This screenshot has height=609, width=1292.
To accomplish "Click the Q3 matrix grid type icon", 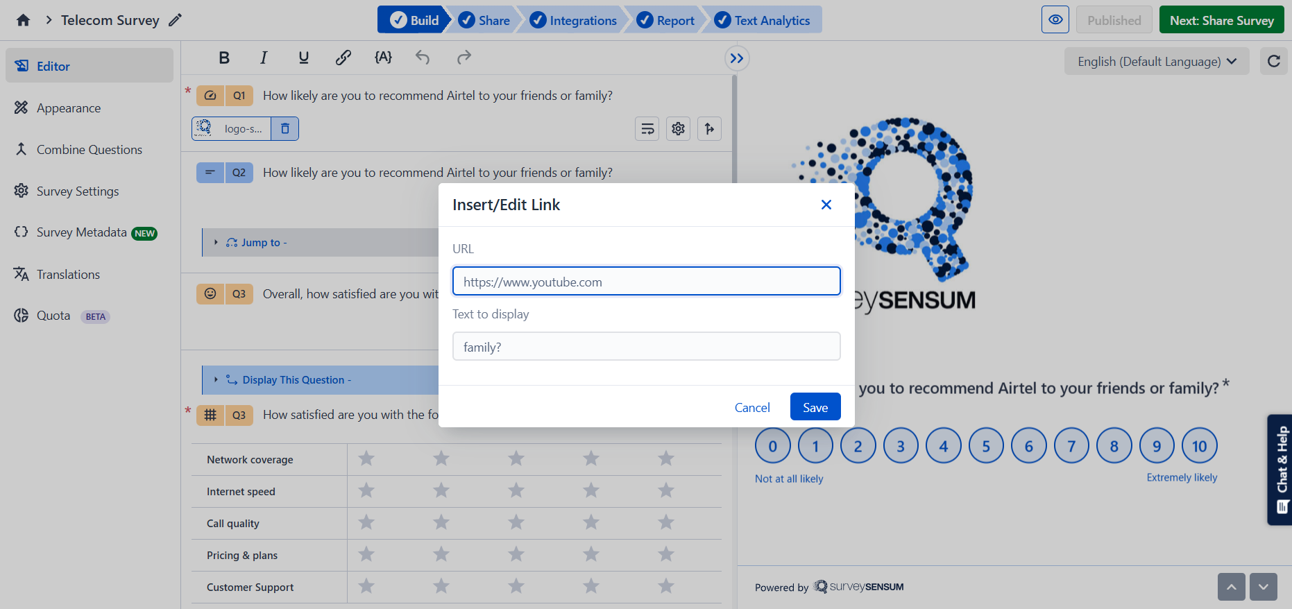I will [210, 415].
